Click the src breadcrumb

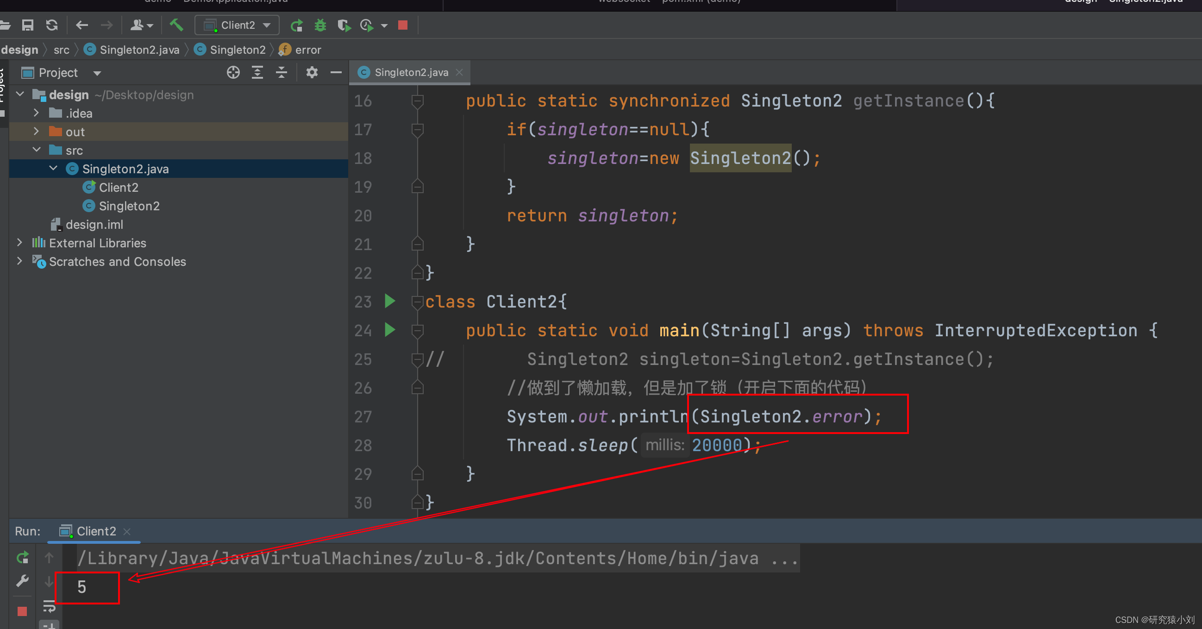pos(62,50)
